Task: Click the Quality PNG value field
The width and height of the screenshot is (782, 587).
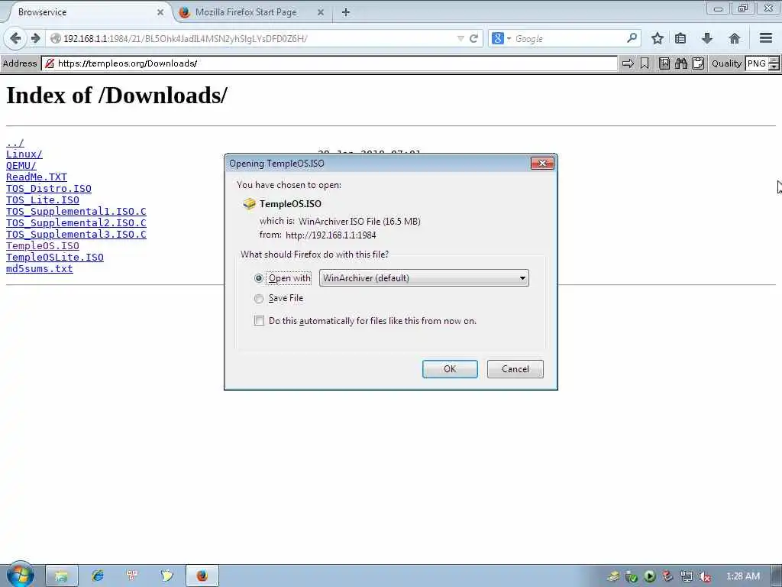Action: (757, 63)
